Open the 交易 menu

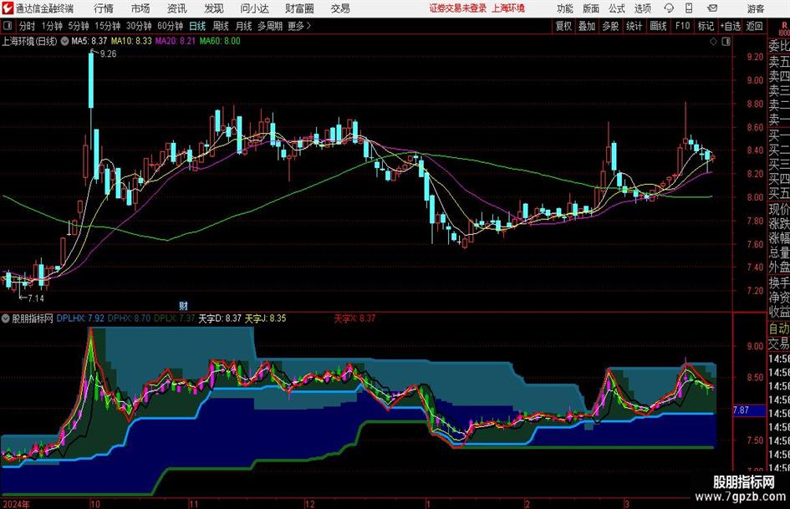[340, 8]
